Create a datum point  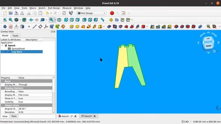[x=29, y=27]
